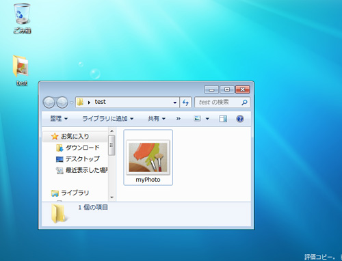Click the '1 個の項目' status text
The width and height of the screenshot is (342, 261).
coord(93,207)
